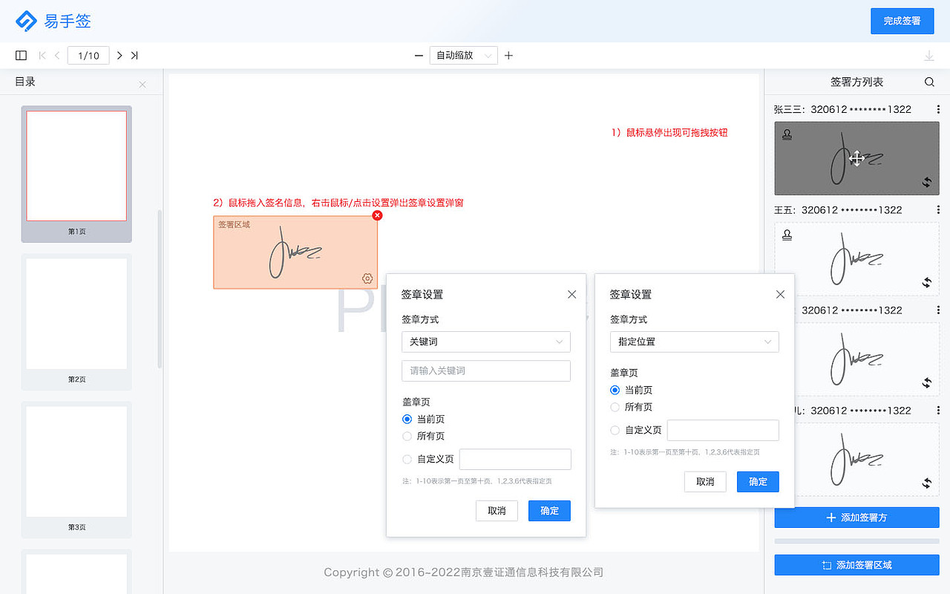Select the 第2页 page thumbnail
Viewport: 950px width, 594px height.
coord(76,313)
